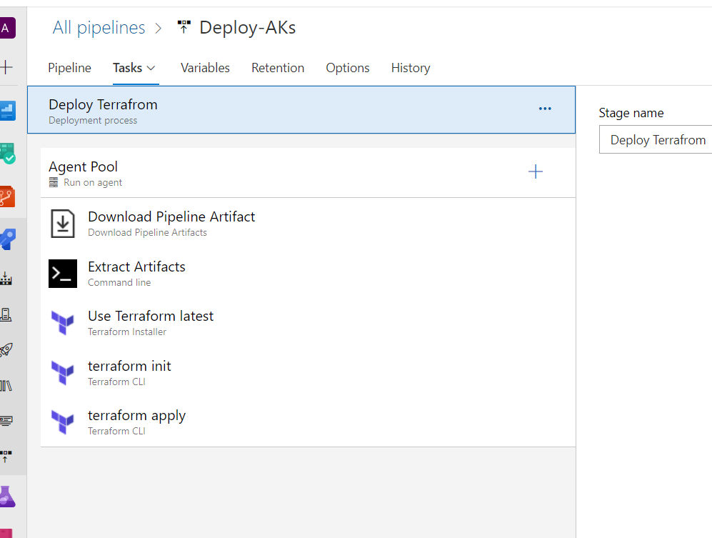
Task: Add a task to Agent Pool
Action: pos(535,172)
